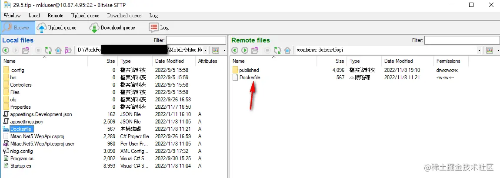This screenshot has width=500, height=178.
Task: Sort remote files by Date Modified column
Action: point(407,61)
